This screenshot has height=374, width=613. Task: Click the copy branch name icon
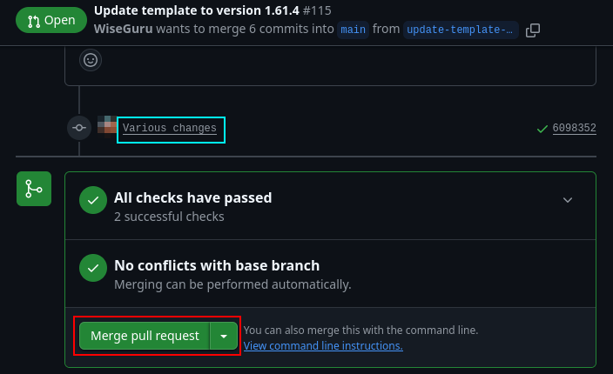tap(533, 30)
